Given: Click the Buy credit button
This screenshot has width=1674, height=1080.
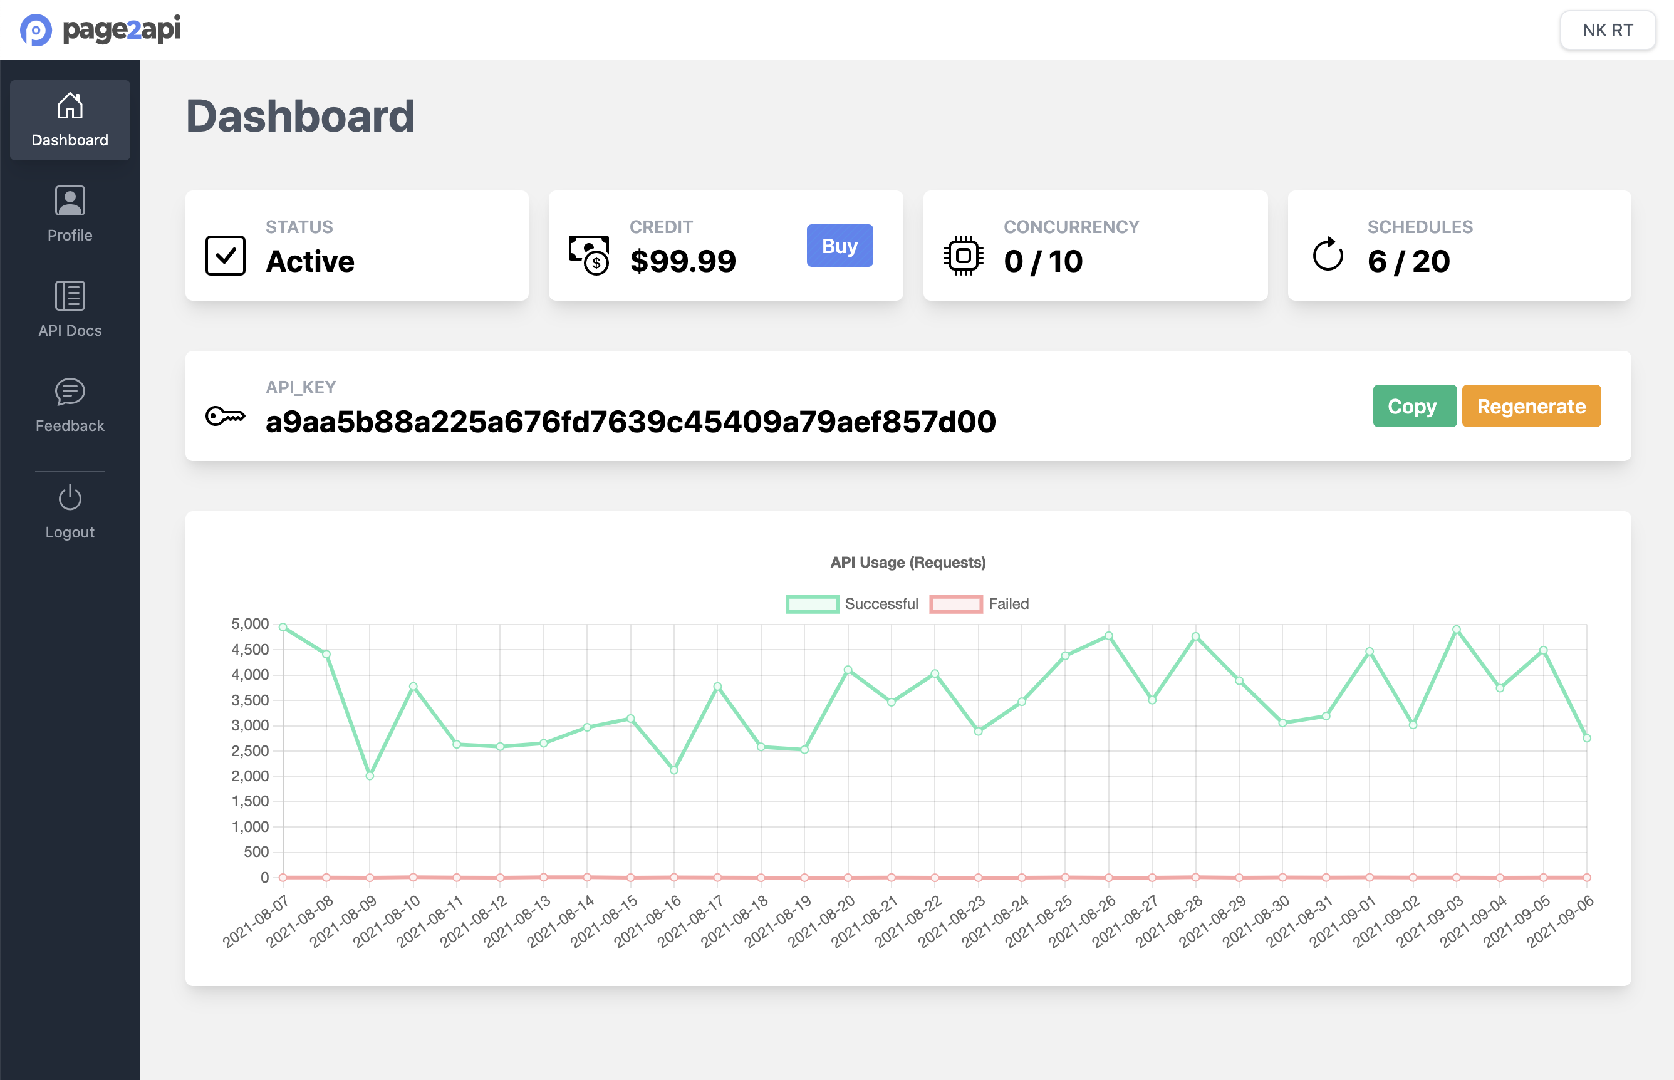Looking at the screenshot, I should click(839, 246).
